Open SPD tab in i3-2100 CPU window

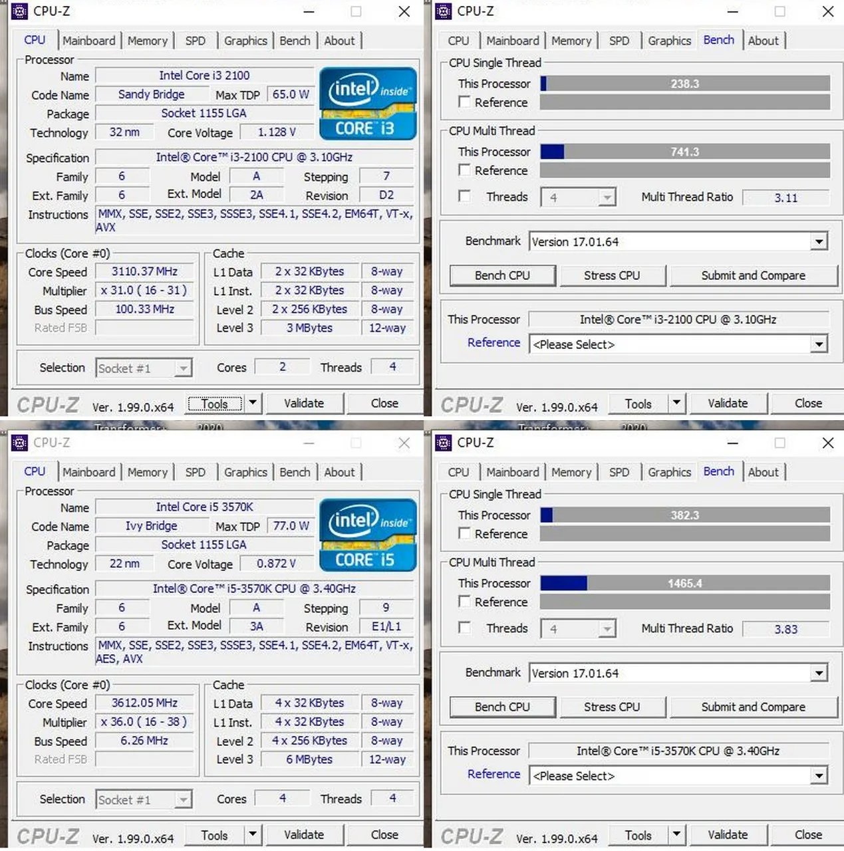tap(196, 41)
